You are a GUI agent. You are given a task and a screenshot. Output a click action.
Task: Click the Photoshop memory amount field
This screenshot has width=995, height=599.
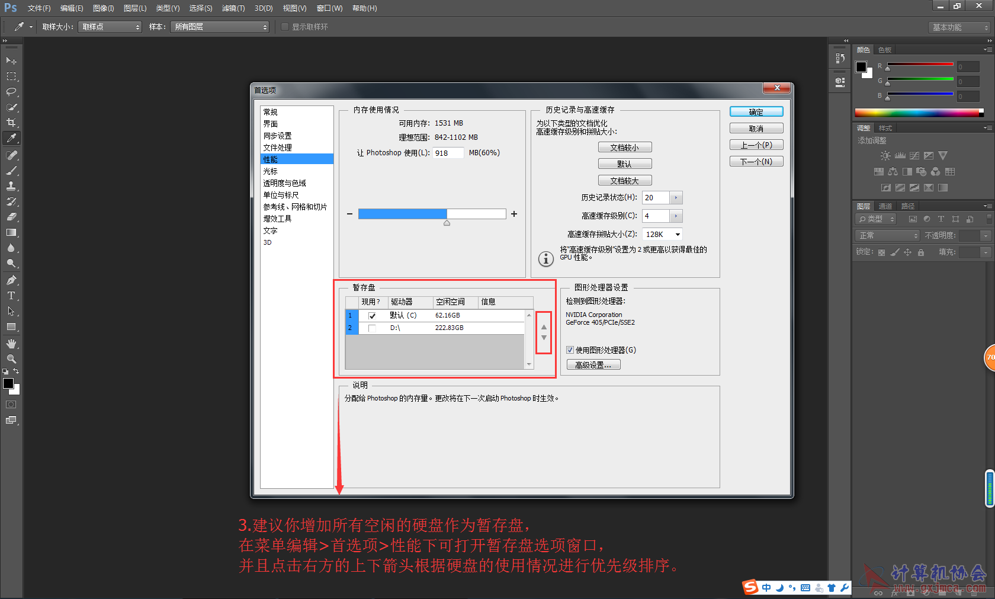[448, 153]
